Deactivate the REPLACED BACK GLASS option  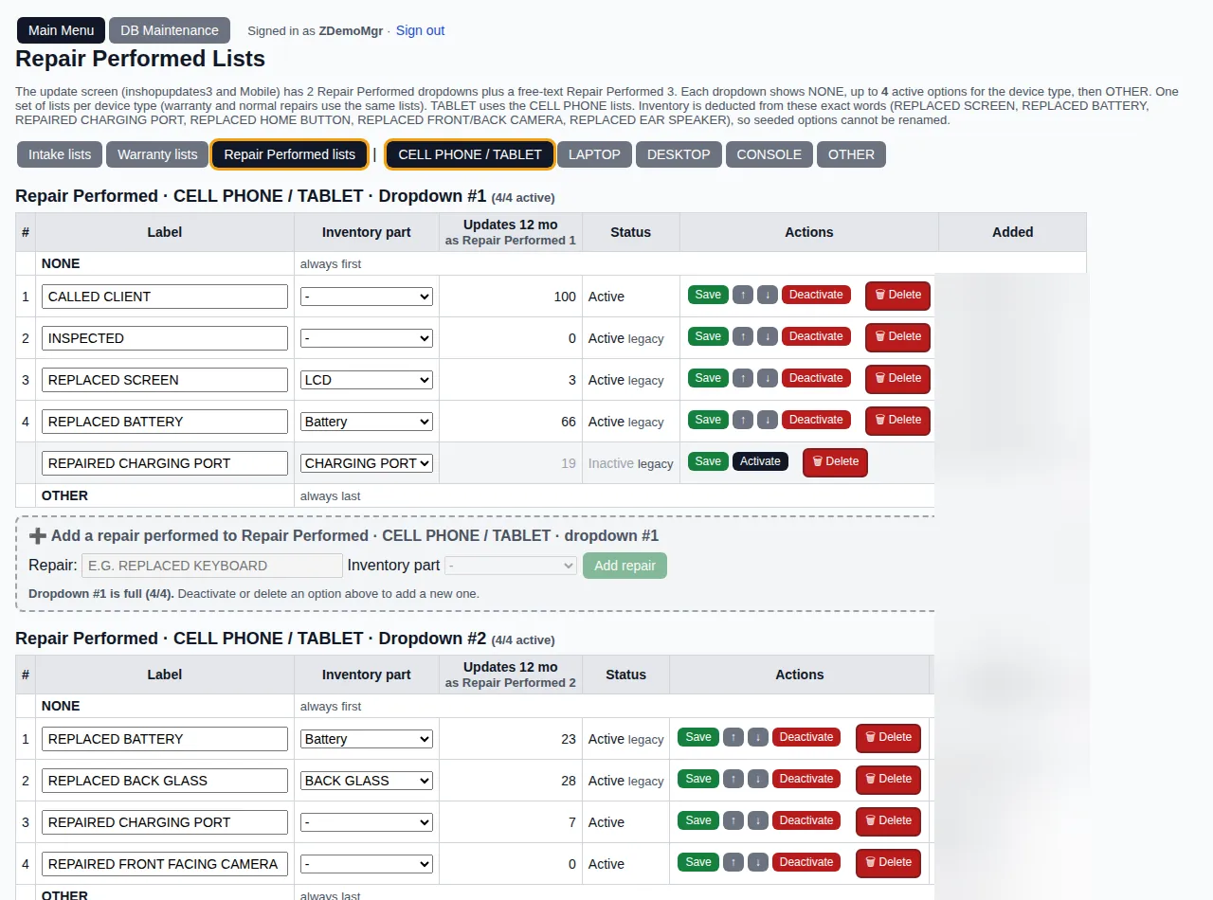pyautogui.click(x=806, y=779)
